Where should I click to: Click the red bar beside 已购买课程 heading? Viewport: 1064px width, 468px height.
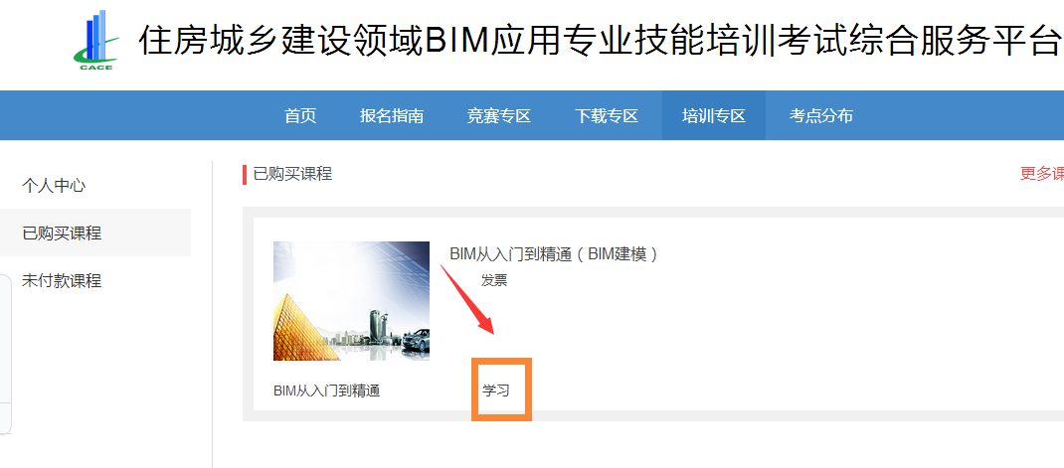point(245,174)
